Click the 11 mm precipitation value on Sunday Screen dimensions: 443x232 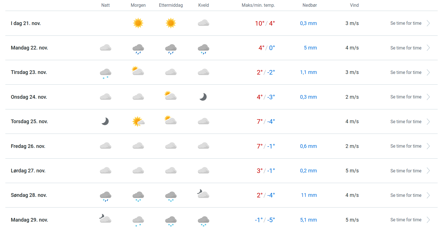309,195
